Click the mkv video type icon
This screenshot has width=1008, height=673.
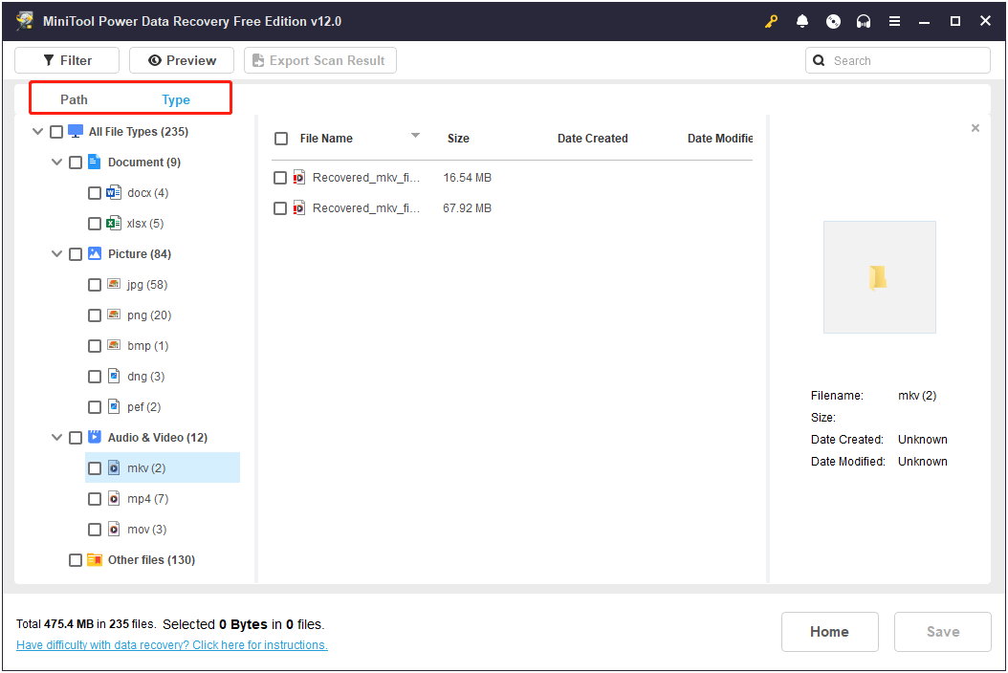(x=114, y=467)
